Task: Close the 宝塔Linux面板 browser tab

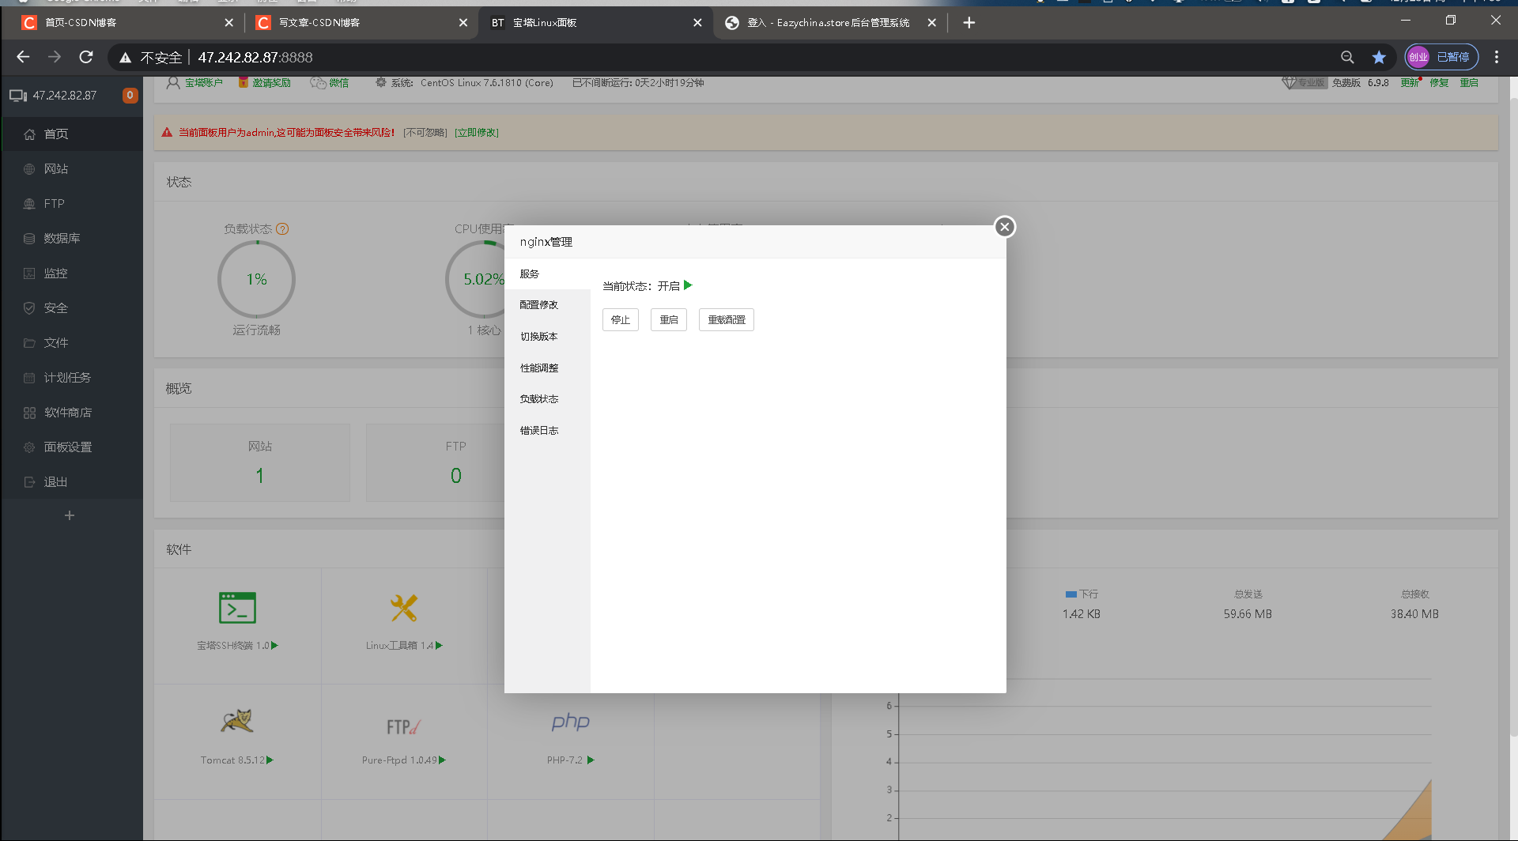Action: coord(697,23)
